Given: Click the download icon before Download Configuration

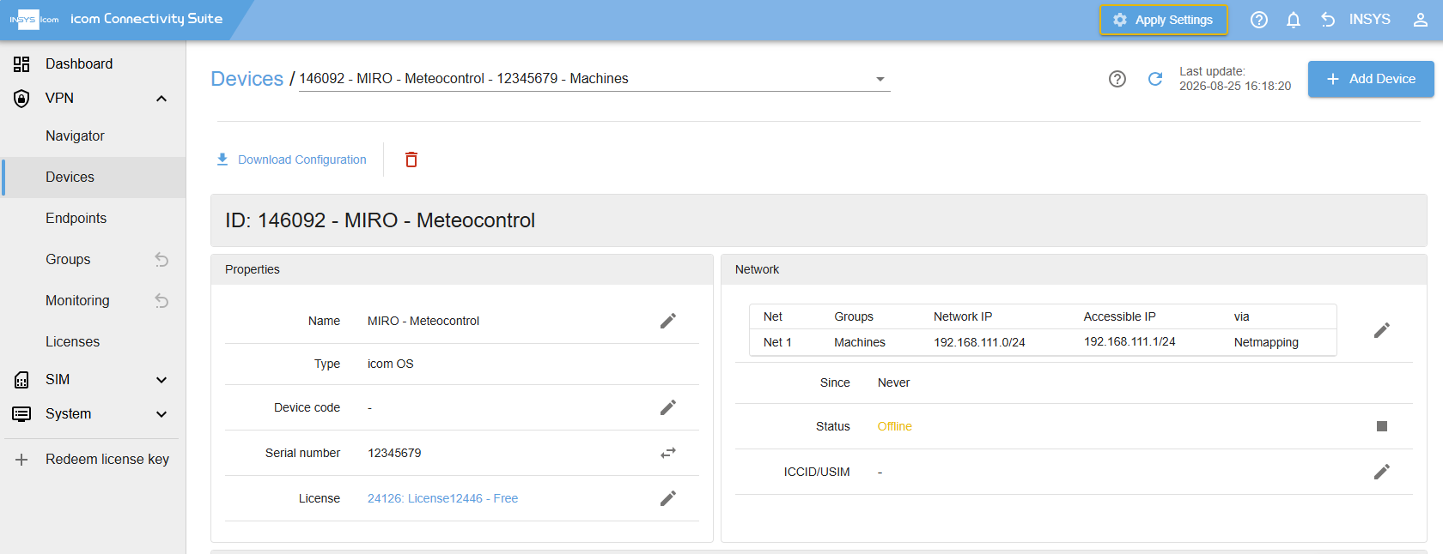Looking at the screenshot, I should 222,160.
